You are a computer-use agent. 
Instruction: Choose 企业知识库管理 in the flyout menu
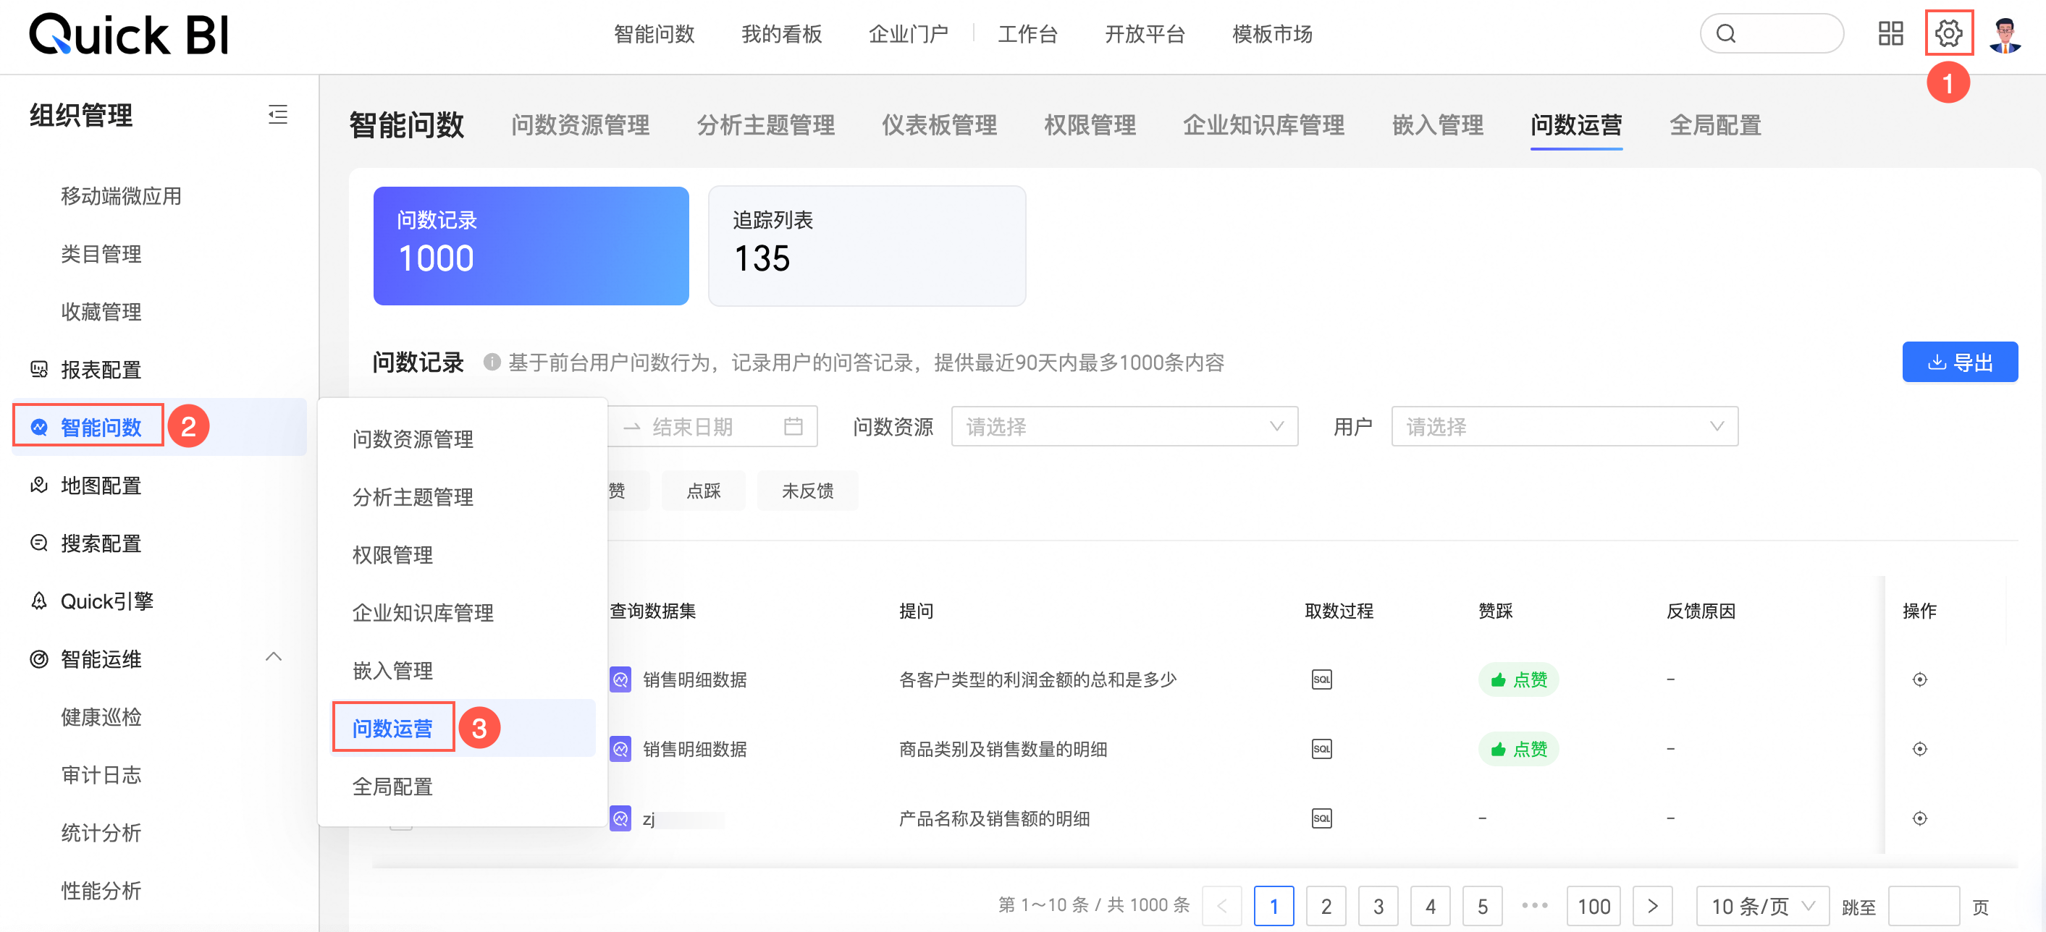coord(423,612)
